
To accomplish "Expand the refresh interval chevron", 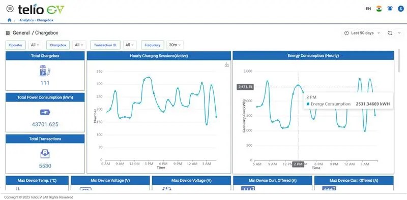I will (399, 33).
